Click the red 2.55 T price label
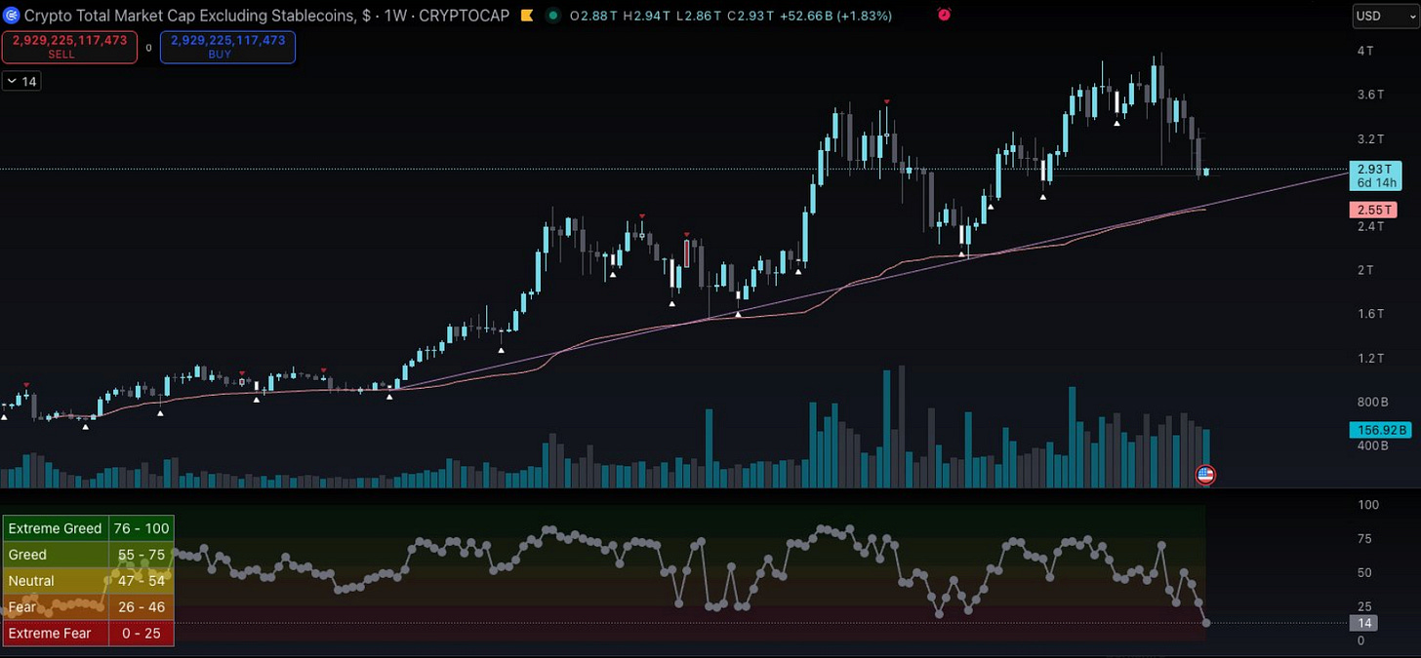The image size is (1421, 658). coord(1374,210)
